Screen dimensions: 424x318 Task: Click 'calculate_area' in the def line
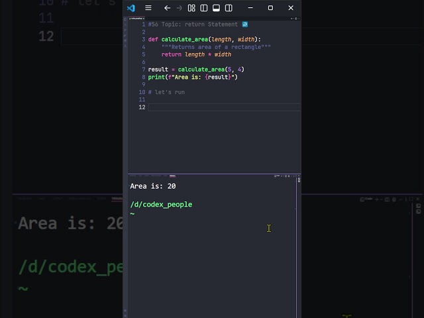point(185,40)
